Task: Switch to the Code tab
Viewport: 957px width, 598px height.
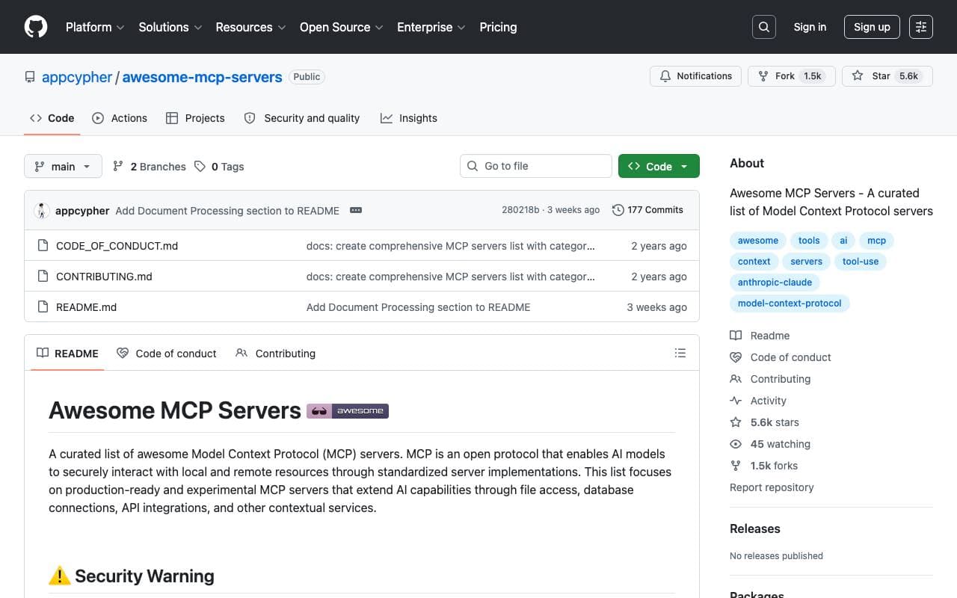Action: 52,118
